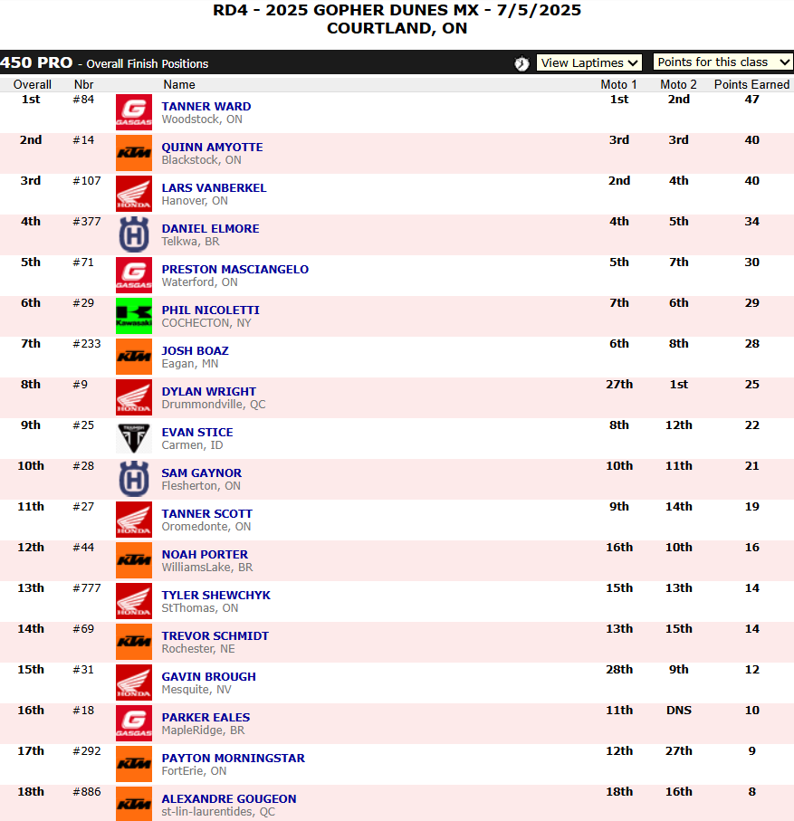Click KTM logo beside Payton Morningstar
Screen dimensions: 794x821
pyautogui.click(x=134, y=764)
